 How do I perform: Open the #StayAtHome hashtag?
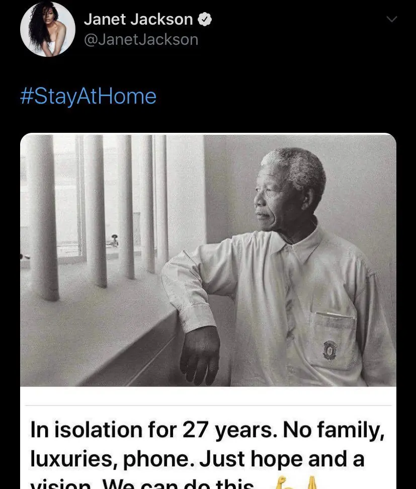pos(88,96)
